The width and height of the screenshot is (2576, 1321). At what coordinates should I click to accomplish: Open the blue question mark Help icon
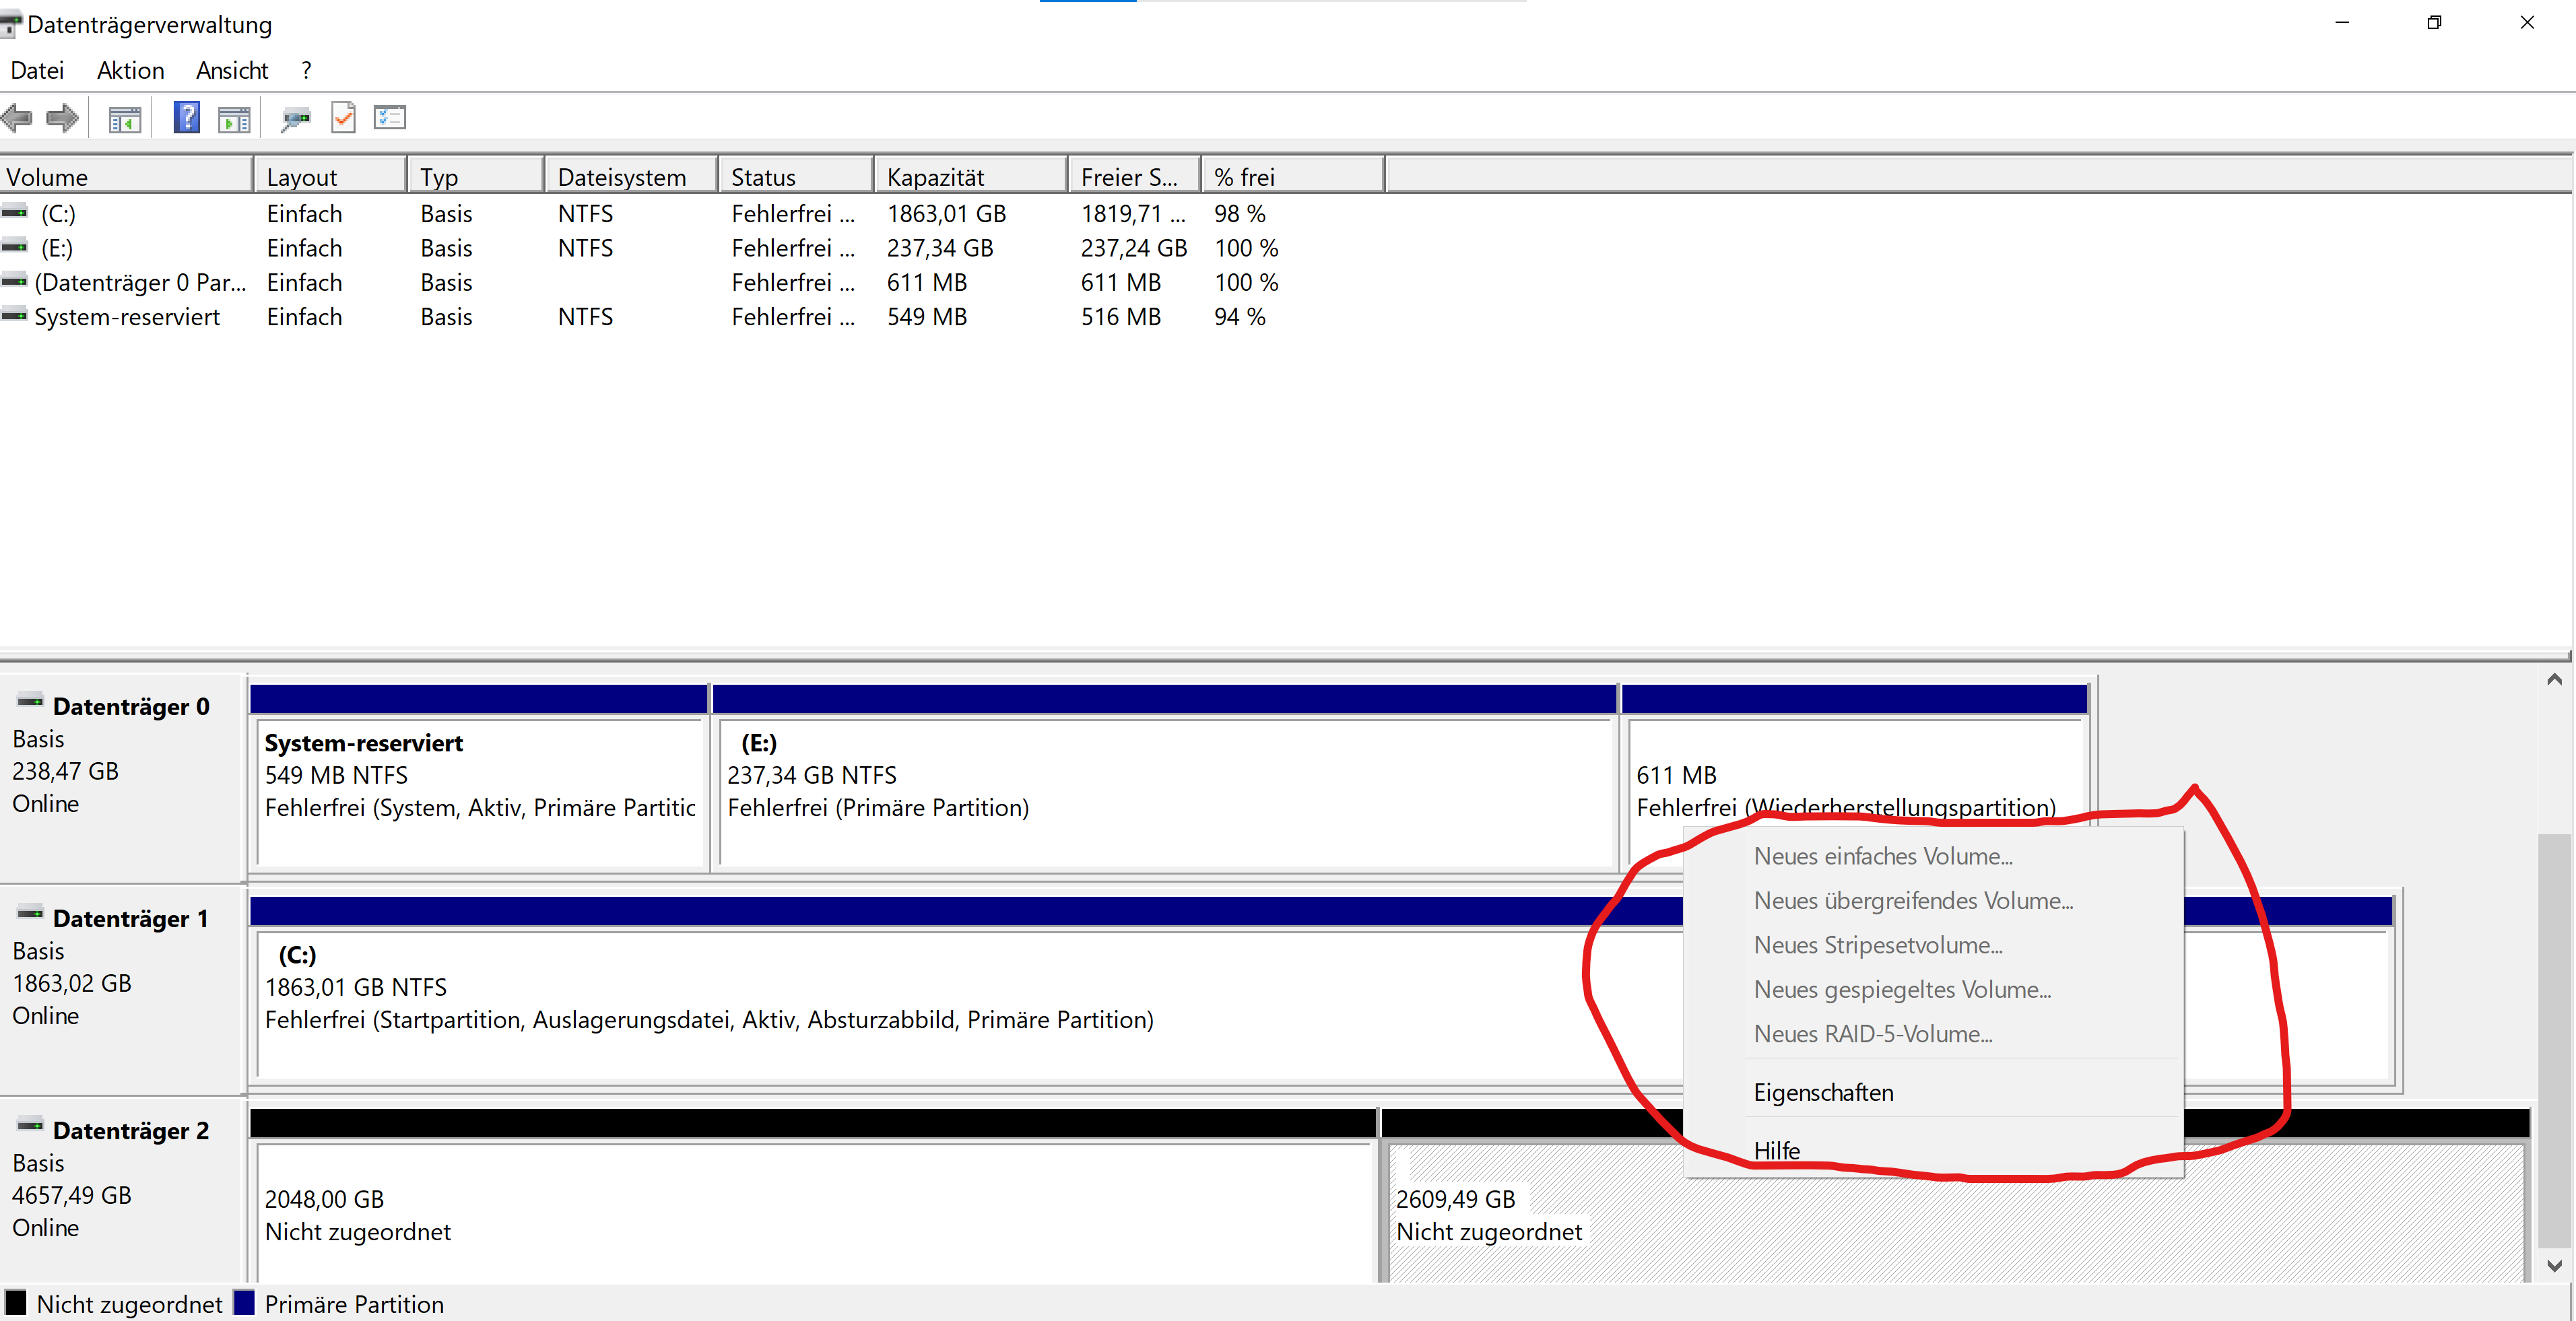tap(186, 118)
